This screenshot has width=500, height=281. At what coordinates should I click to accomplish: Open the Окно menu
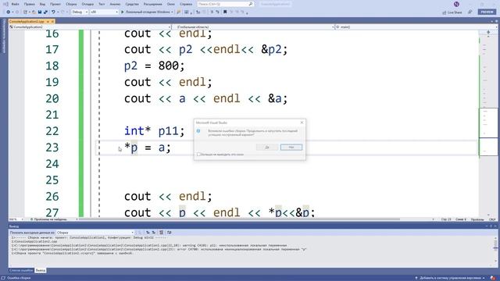[170, 4]
